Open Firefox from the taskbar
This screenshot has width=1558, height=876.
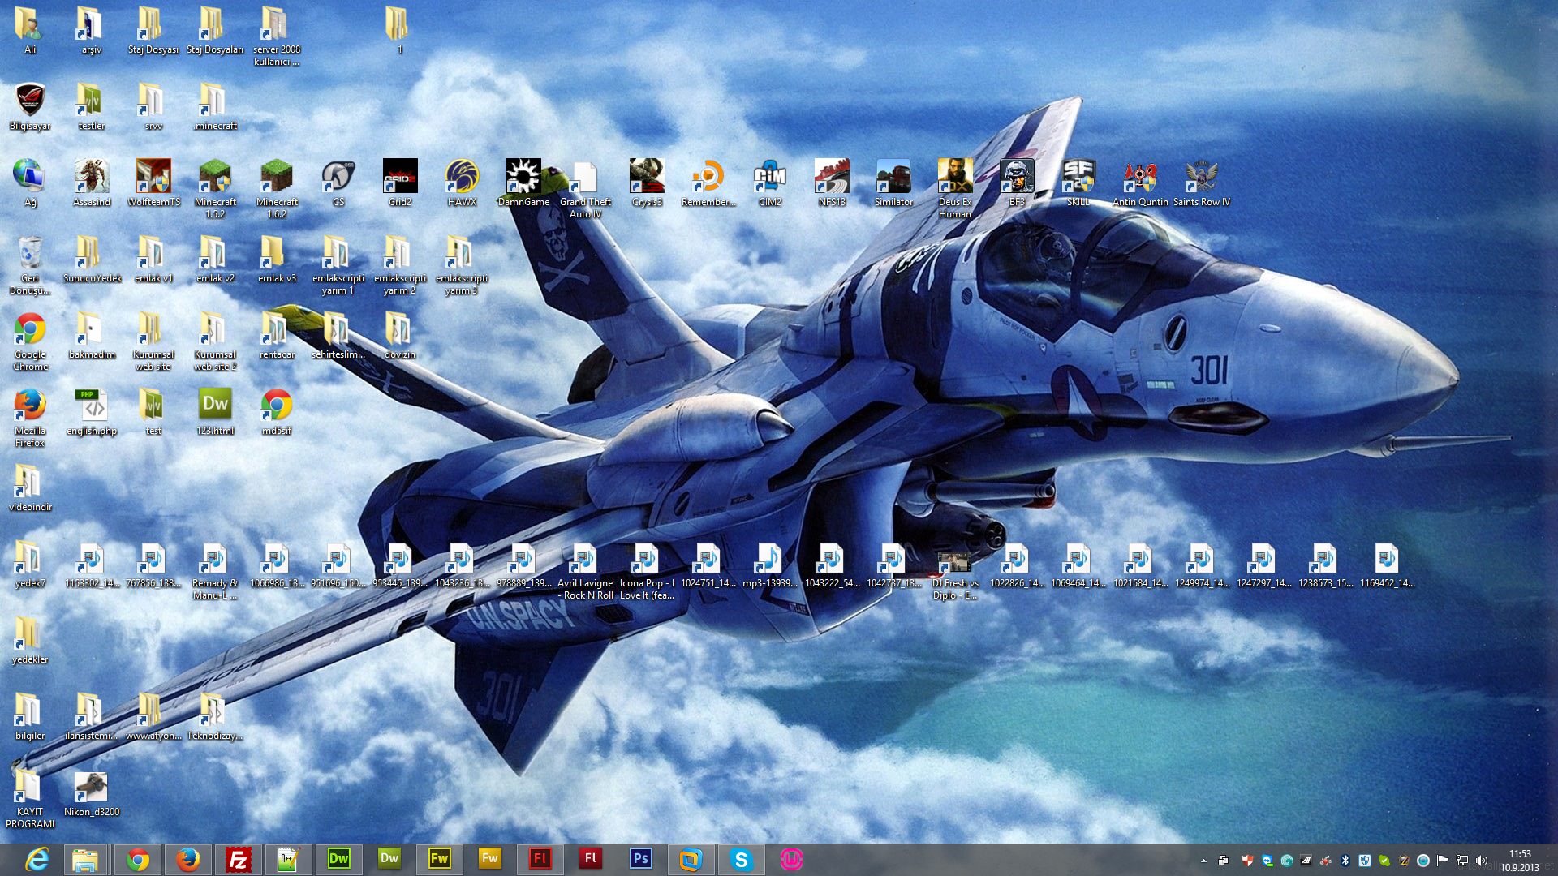tap(187, 859)
